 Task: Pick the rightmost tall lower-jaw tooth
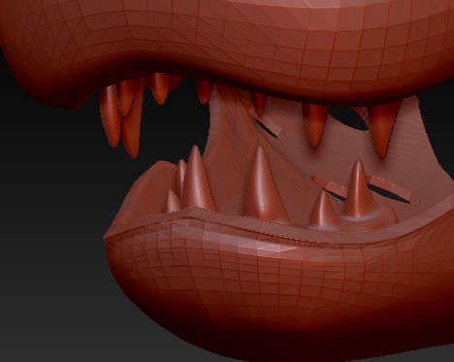click(359, 190)
